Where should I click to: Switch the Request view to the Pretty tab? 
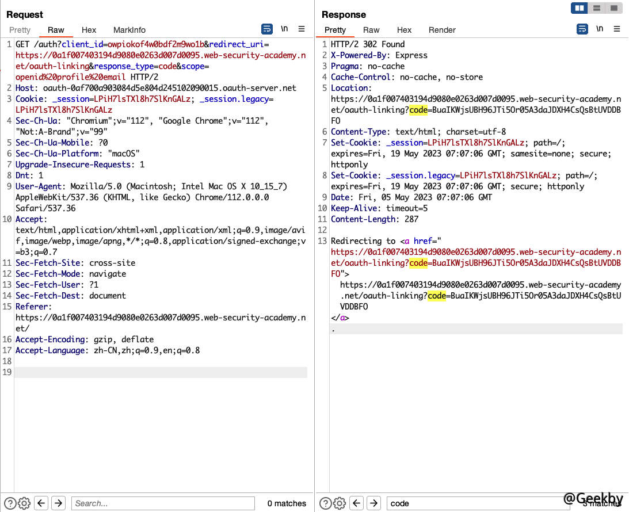[20, 30]
